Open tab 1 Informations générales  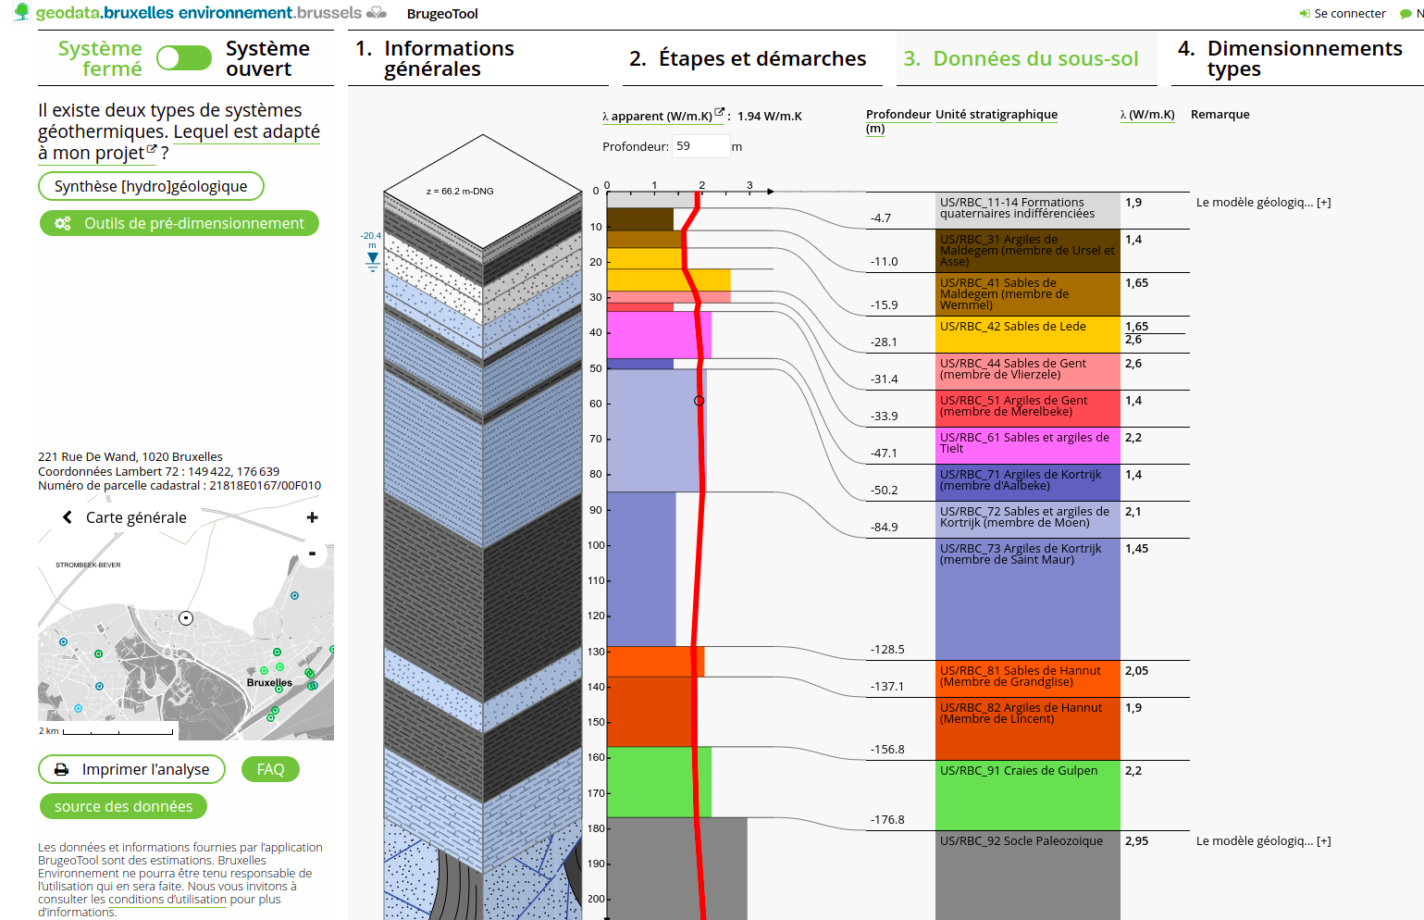coord(477,58)
